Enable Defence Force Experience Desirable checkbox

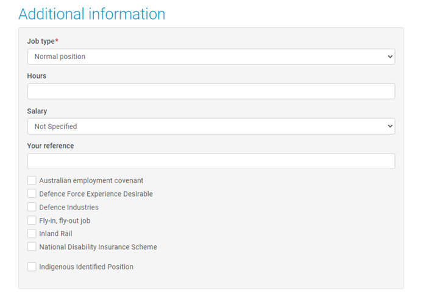click(x=32, y=194)
